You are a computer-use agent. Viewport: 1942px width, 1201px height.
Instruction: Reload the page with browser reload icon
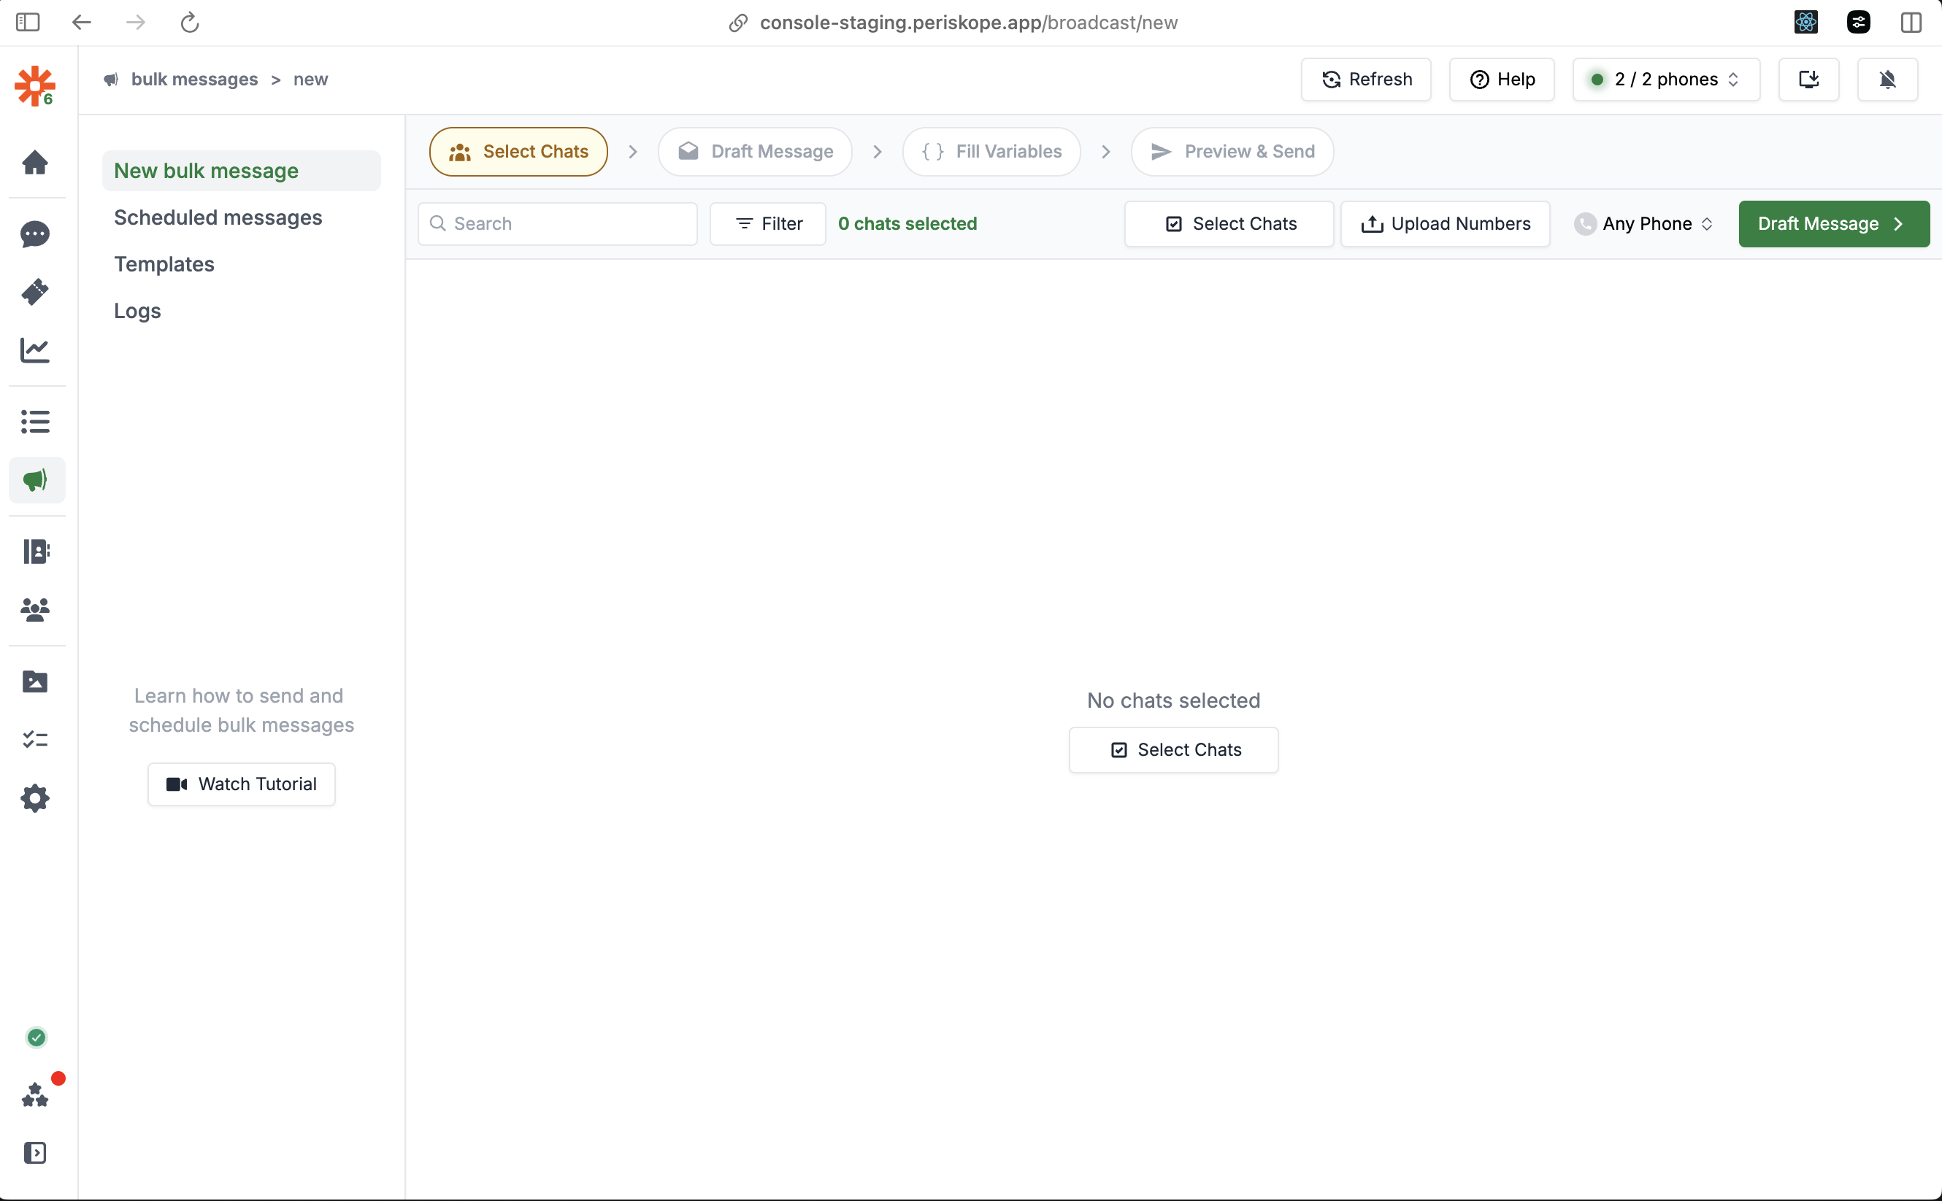tap(189, 22)
